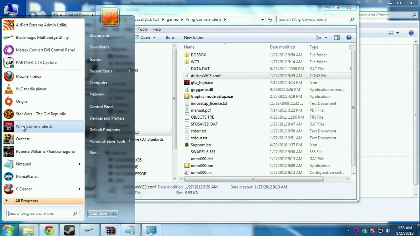
Task: Open the Shut down options arrow
Action: [114, 213]
